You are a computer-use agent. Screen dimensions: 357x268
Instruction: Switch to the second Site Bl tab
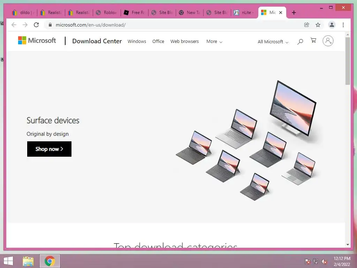[x=217, y=13]
